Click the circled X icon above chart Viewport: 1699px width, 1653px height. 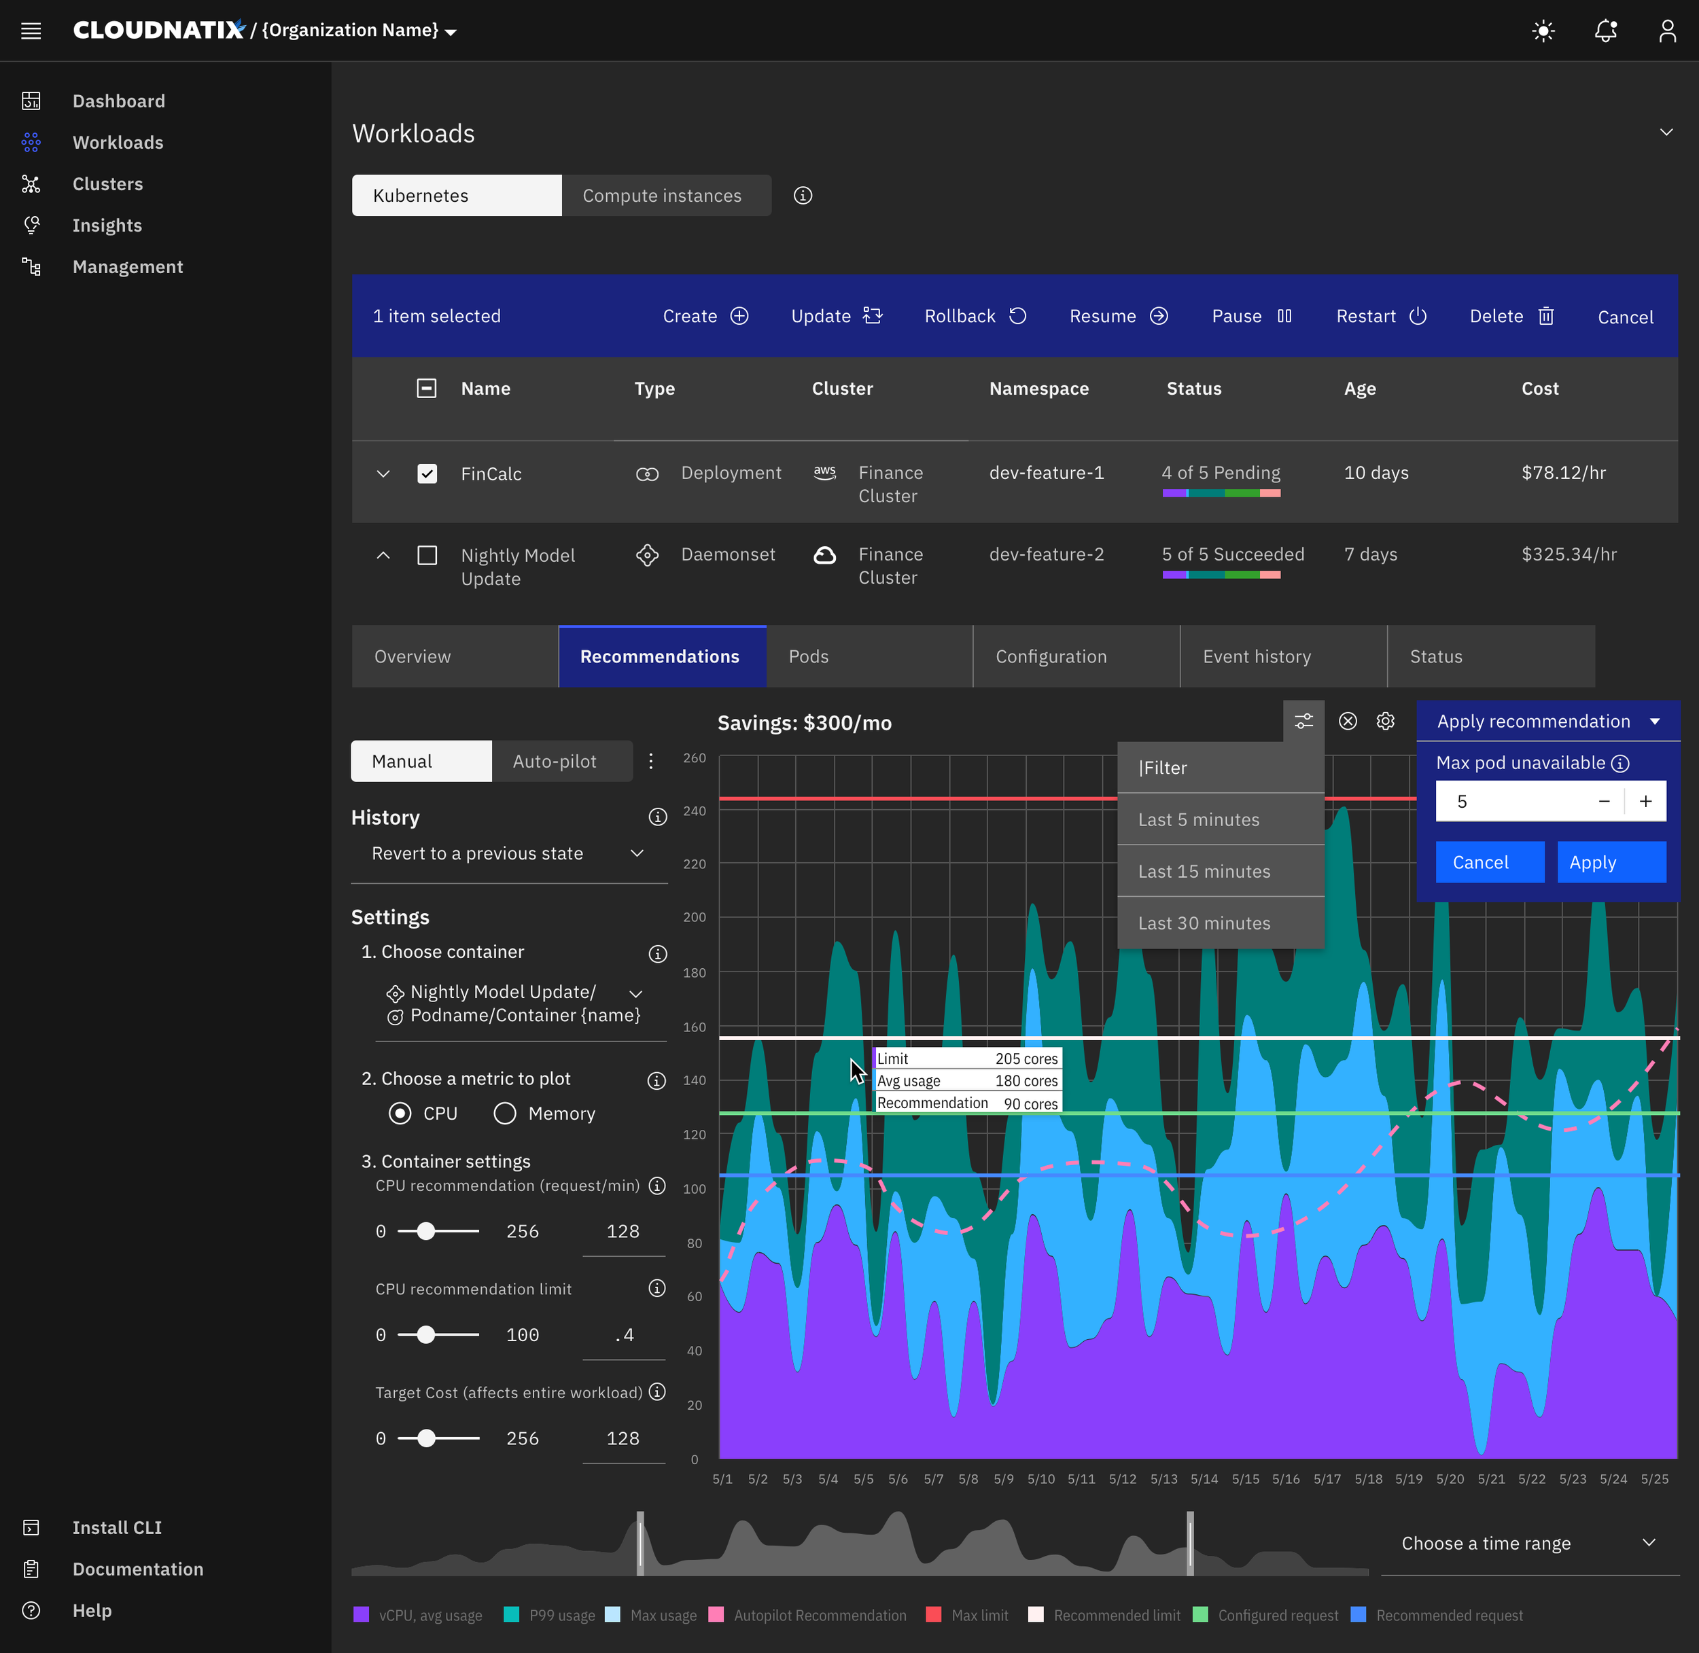1348,721
